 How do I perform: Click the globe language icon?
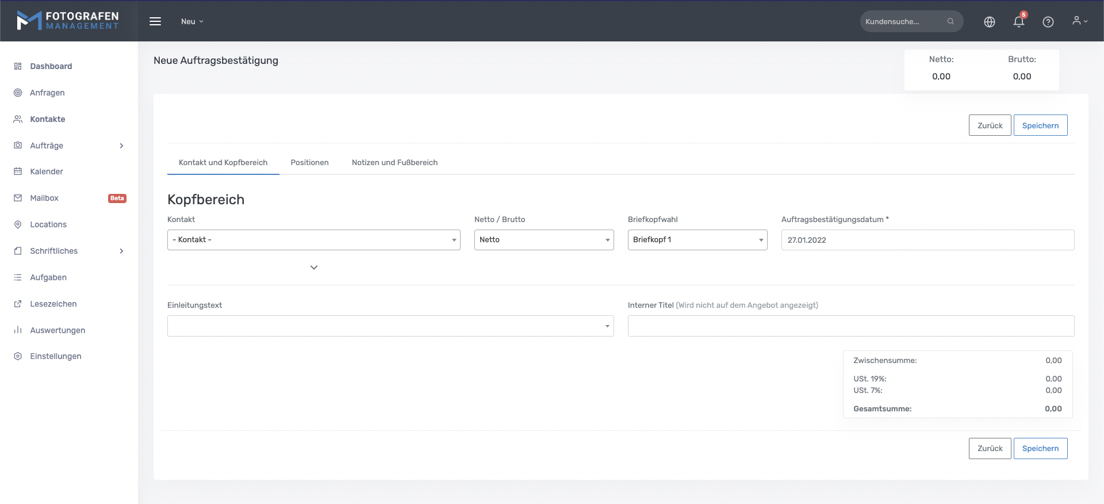click(x=989, y=22)
